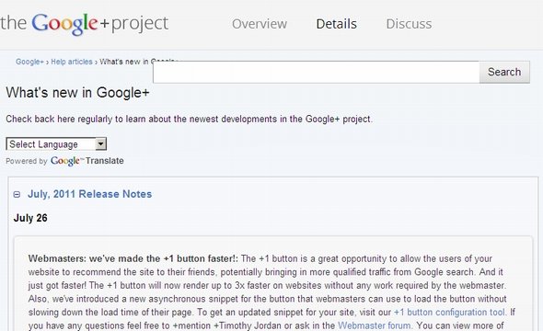Open the Webmaster forum link
The height and width of the screenshot is (331, 543).
tap(375, 325)
